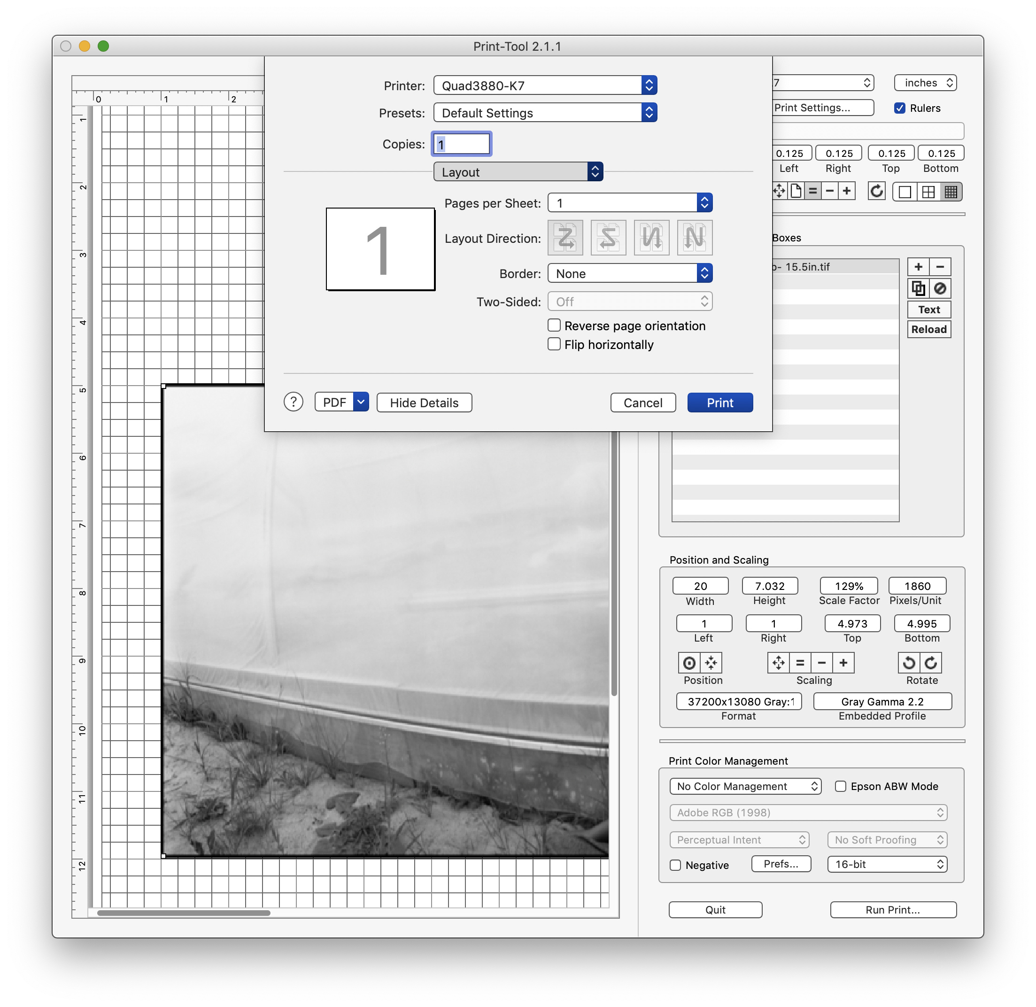Image resolution: width=1036 pixels, height=1007 pixels.
Task: Enable Epson ABW Mode
Action: click(840, 786)
